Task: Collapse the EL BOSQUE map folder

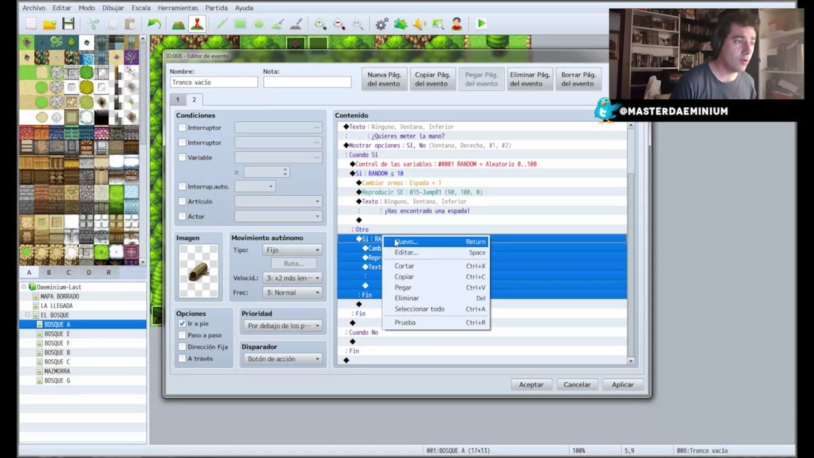Action: click(x=27, y=315)
